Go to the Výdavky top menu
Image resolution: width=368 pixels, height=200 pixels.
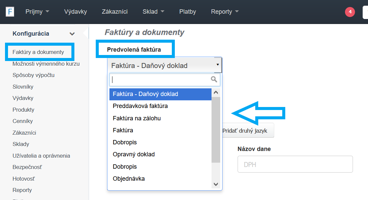[75, 12]
